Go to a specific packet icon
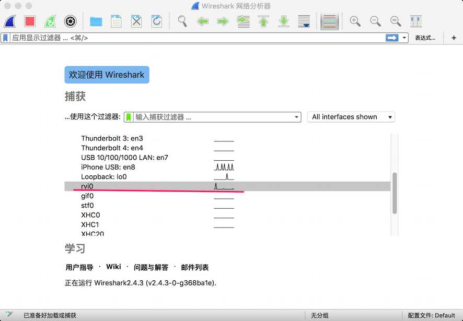This screenshot has height=321, width=463. pyautogui.click(x=244, y=21)
